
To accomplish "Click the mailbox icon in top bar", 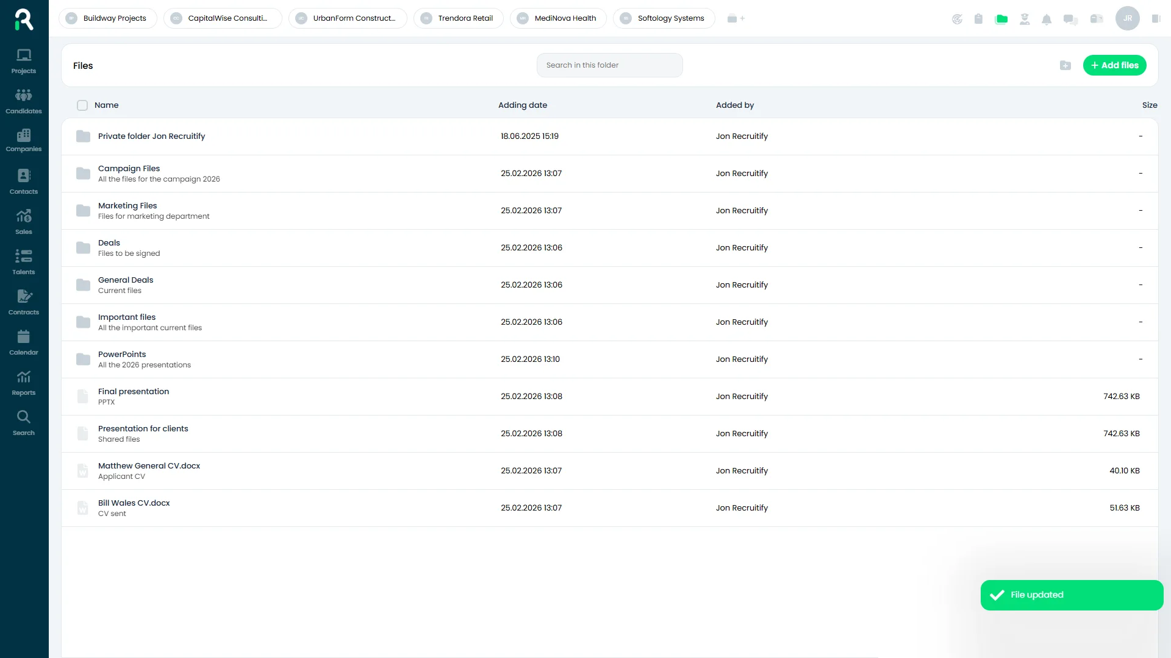I will (x=1097, y=19).
